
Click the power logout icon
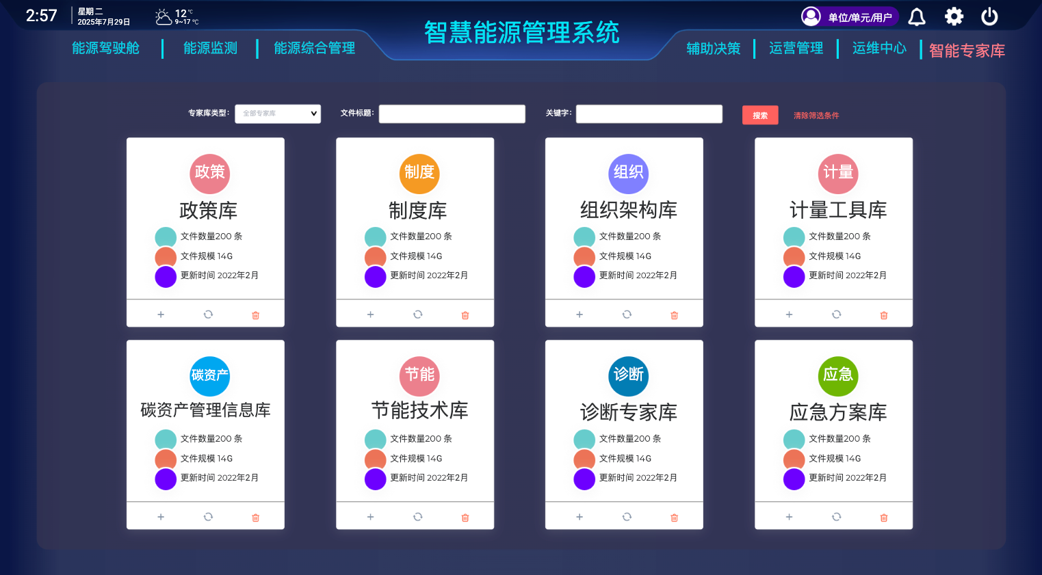tap(989, 16)
